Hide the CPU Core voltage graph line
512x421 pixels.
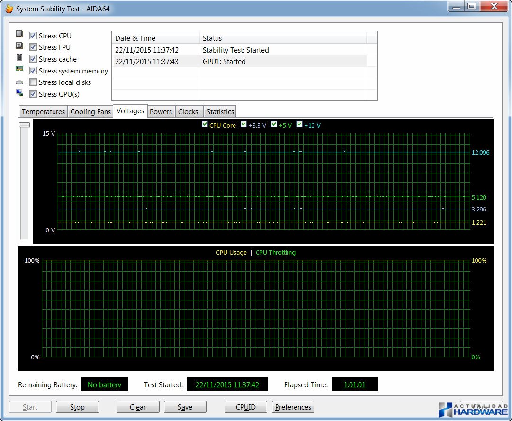tap(205, 124)
